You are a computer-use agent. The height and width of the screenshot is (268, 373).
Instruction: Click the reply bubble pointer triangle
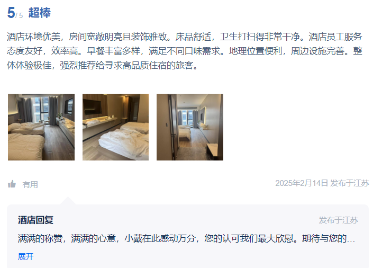pos(68,201)
